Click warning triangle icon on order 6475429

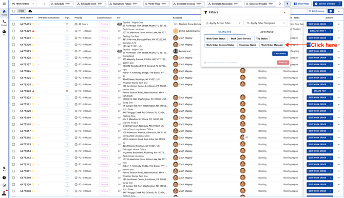pyautogui.click(x=33, y=31)
